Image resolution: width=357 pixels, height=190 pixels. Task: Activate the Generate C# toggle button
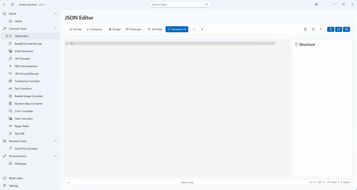pos(177,29)
